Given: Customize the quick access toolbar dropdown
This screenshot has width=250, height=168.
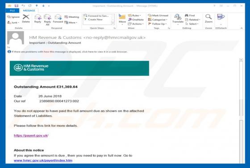Looking at the screenshot, I should pyautogui.click(x=49, y=6).
